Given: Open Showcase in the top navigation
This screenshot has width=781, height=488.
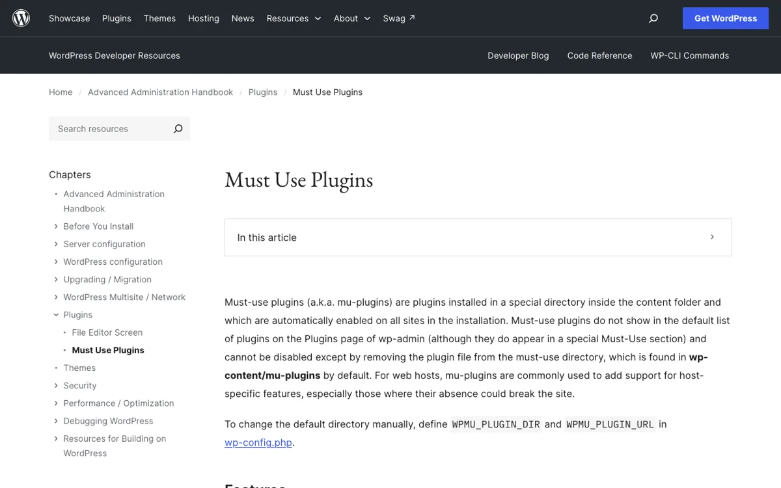Looking at the screenshot, I should (70, 18).
